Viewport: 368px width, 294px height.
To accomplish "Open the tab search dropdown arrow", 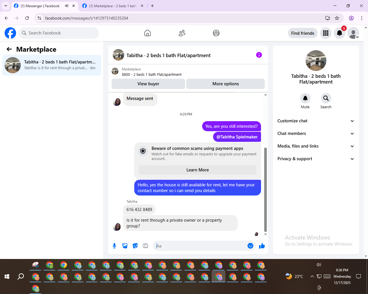I will [x=6, y=6].
